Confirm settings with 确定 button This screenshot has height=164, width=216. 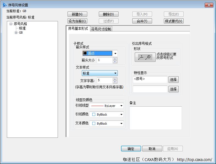pos(131,149)
